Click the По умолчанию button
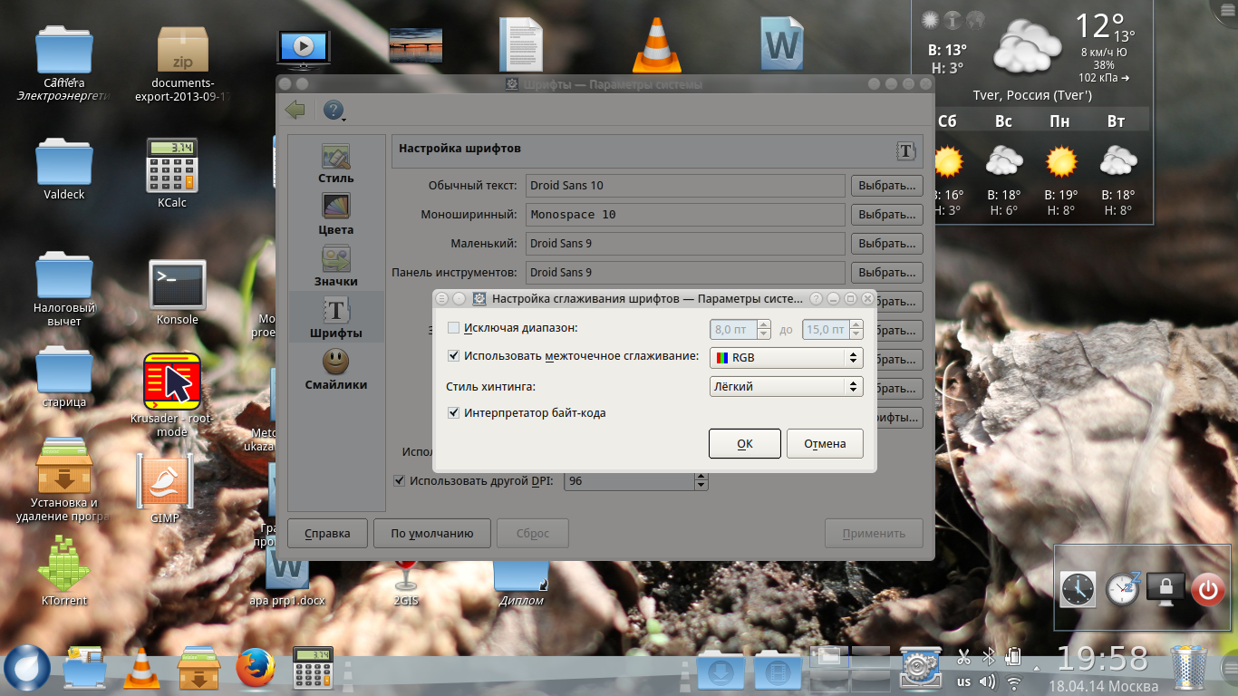1238x696 pixels. tap(432, 533)
